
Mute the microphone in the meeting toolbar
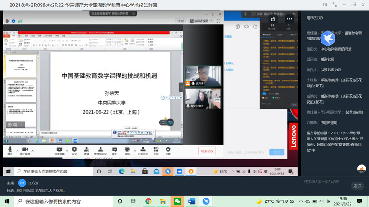point(10,151)
